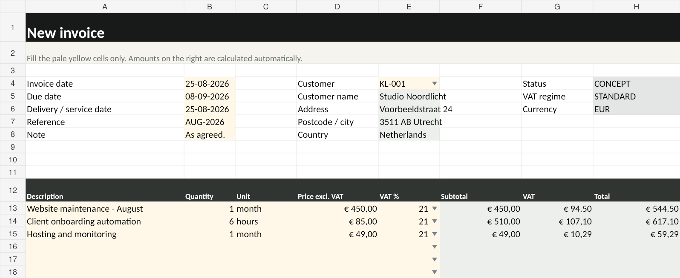
Task: Click the € 107,10 VAT amount
Action: coord(557,221)
